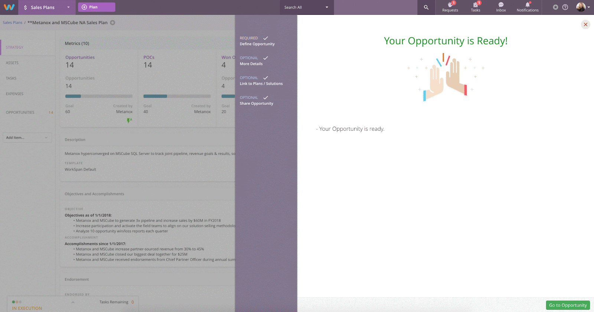Viewport: 594px width, 312px height.
Task: Click the More Details step
Action: point(251,64)
